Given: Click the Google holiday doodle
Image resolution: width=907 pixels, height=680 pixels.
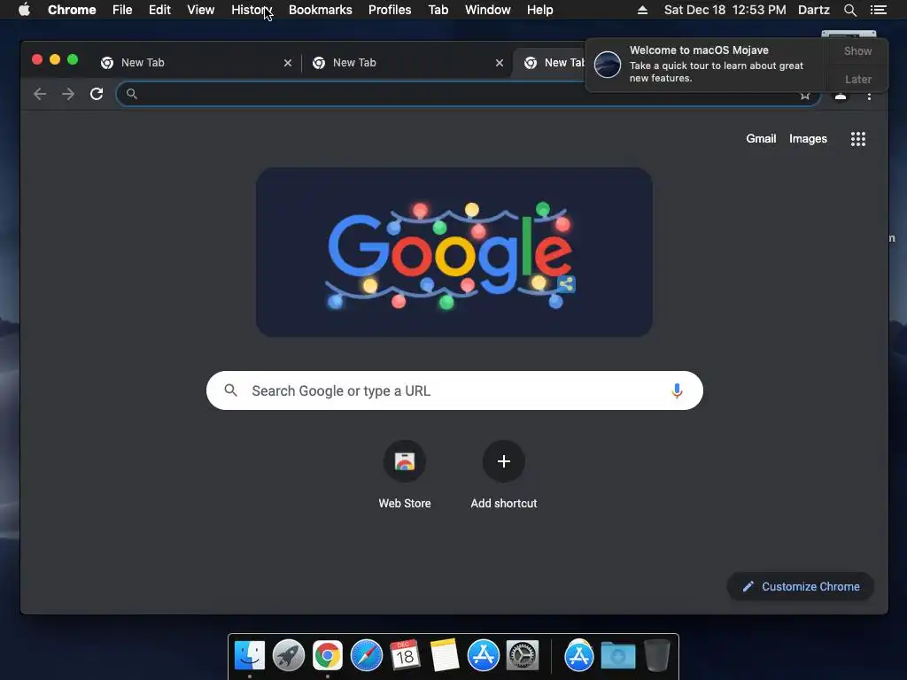Looking at the screenshot, I should [454, 252].
